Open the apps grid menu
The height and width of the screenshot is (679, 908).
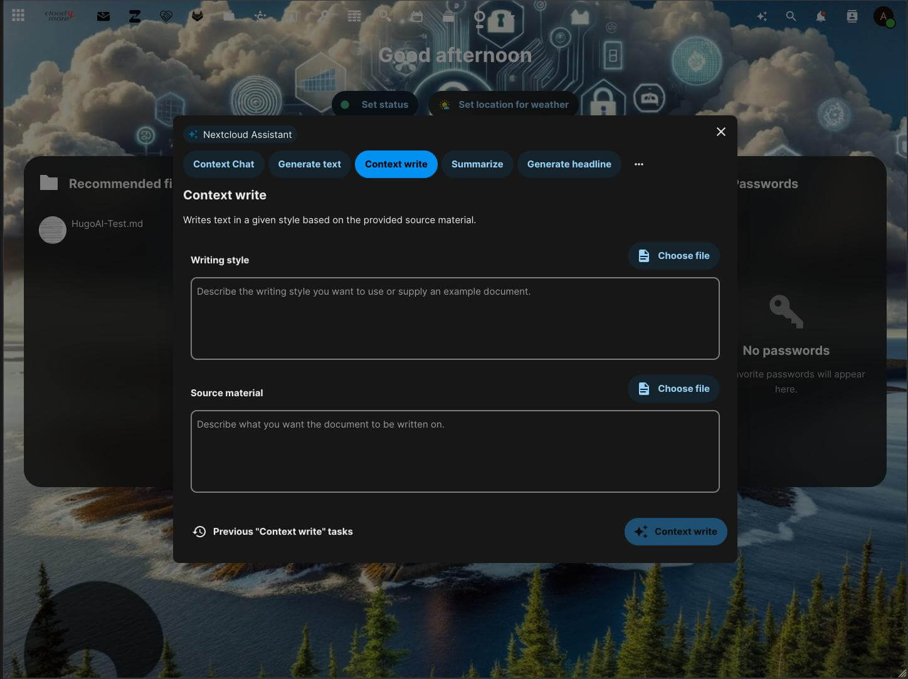(x=18, y=16)
